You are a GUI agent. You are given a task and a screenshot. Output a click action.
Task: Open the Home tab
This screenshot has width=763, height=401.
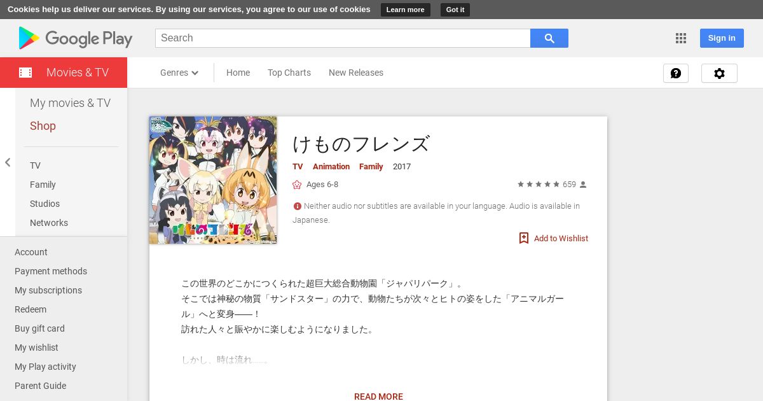[x=238, y=73]
